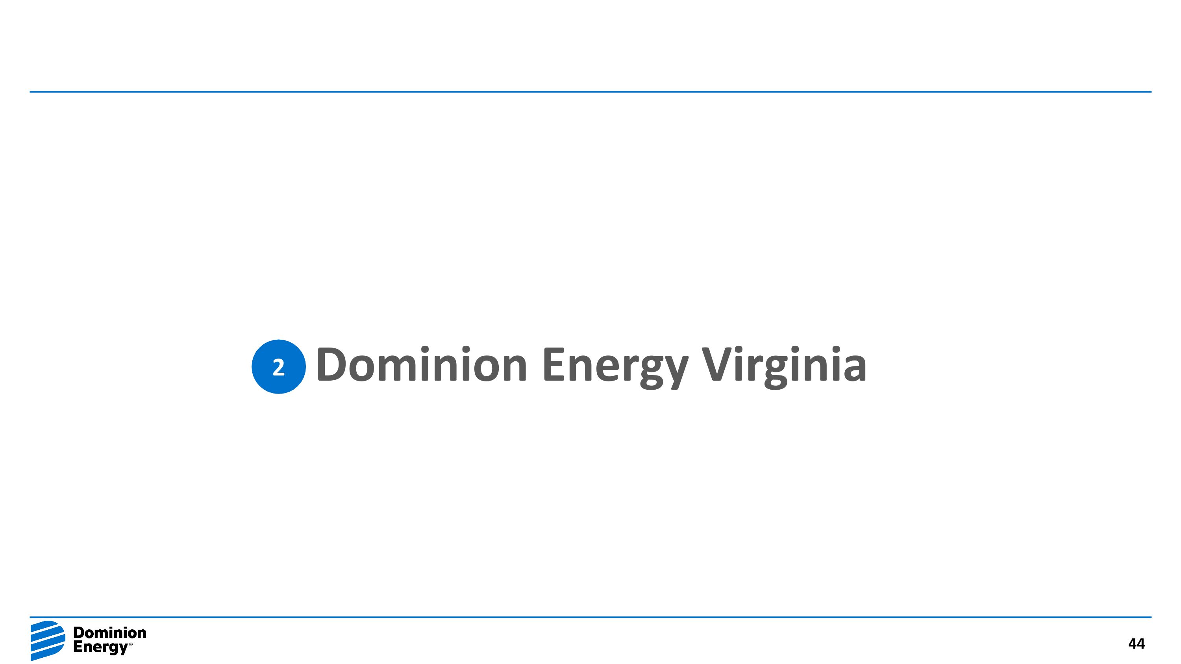
Task: Click "Energy" text in the footer logo
Action: pyautogui.click(x=100, y=647)
